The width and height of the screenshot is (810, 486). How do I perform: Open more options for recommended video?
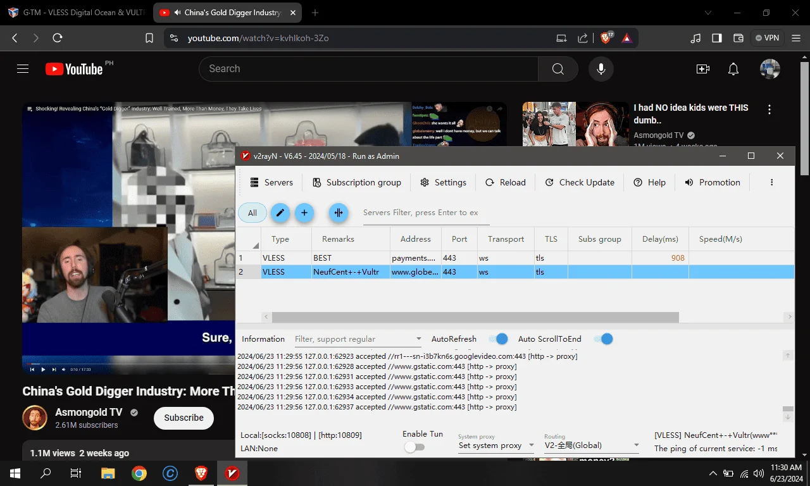click(x=769, y=109)
